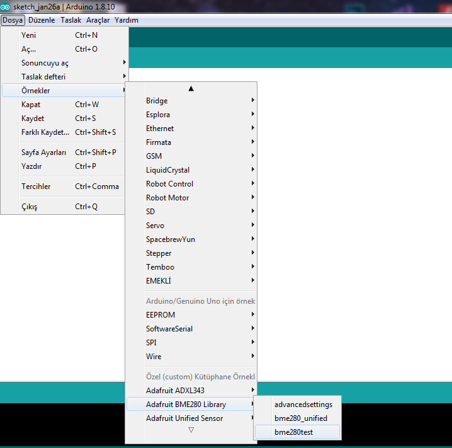Screen dimensions: 452x448
Task: Select Yazdır to print
Action: [x=64, y=166]
